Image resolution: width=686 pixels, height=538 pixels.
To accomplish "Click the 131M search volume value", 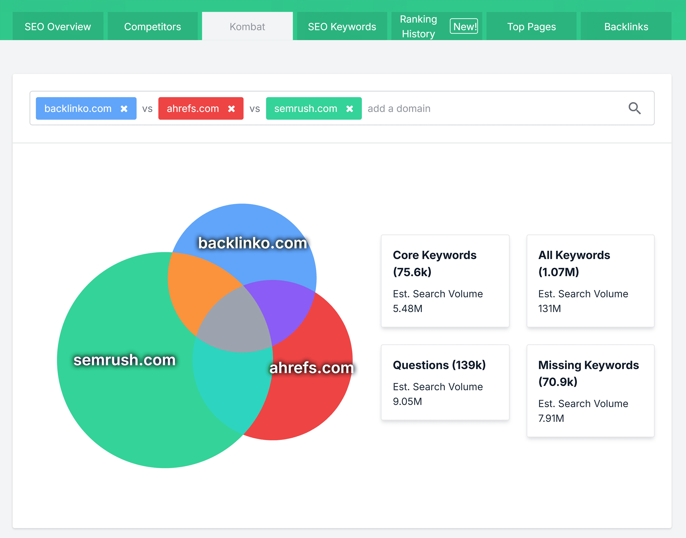I will [550, 308].
